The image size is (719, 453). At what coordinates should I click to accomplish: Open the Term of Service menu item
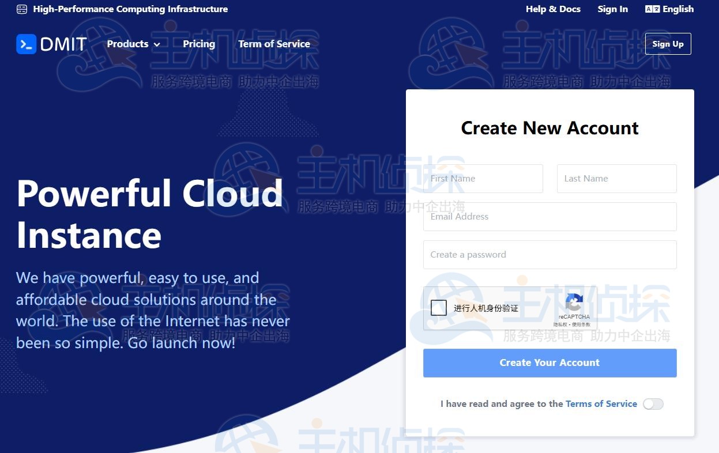pos(274,44)
